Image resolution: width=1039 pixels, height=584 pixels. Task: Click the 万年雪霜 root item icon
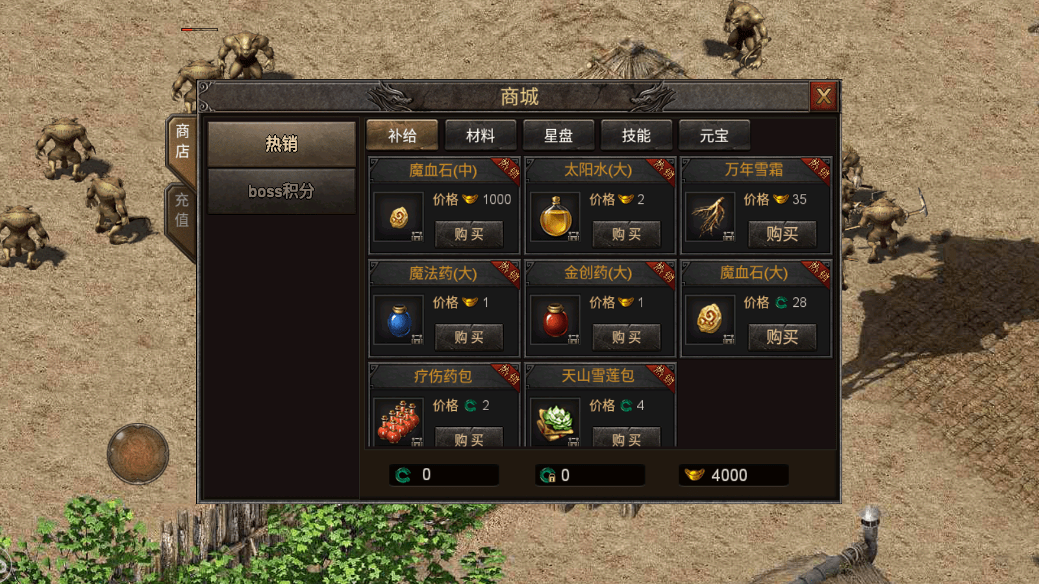click(710, 217)
